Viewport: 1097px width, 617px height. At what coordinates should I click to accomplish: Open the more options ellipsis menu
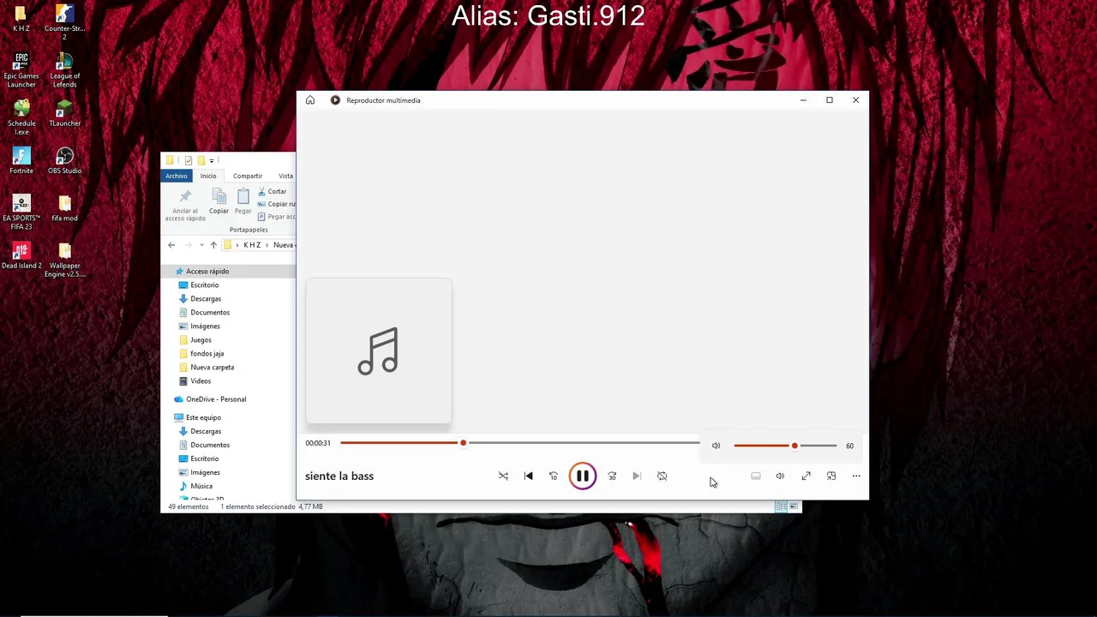856,476
